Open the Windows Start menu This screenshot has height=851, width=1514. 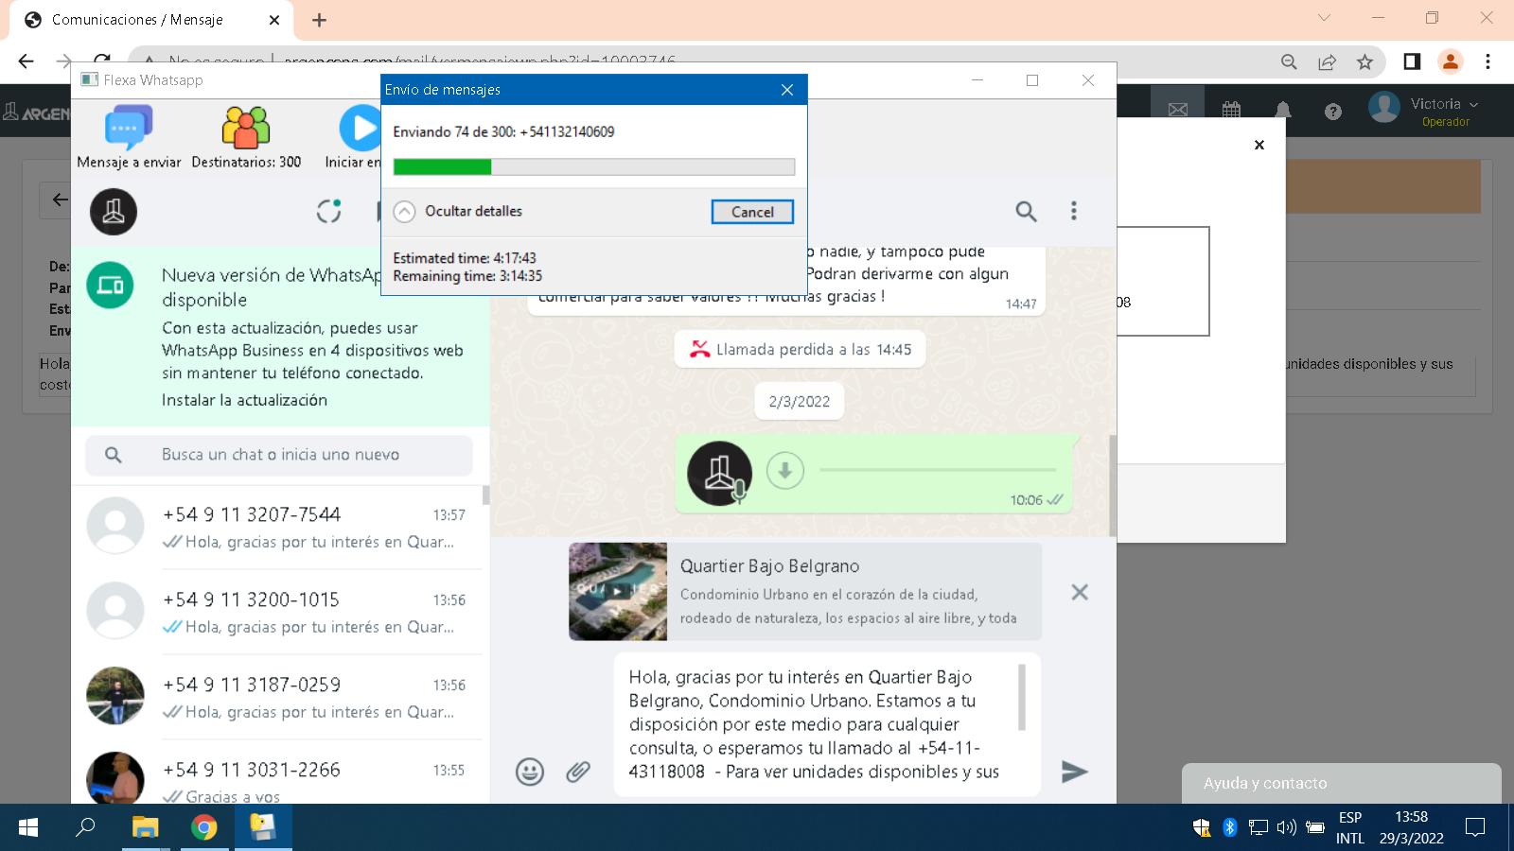click(x=28, y=828)
